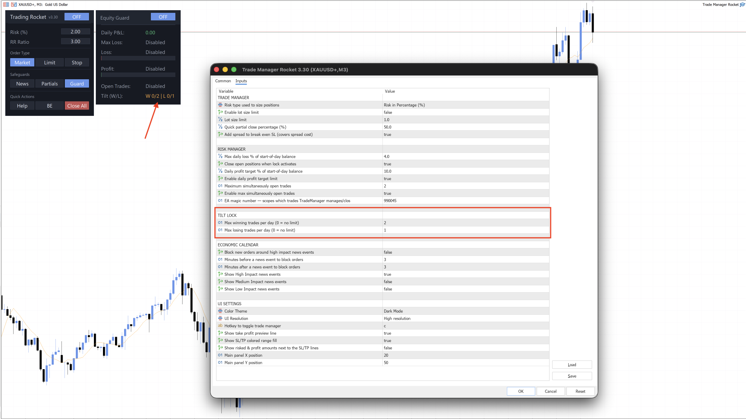Click the RR Ratio input showing 3.00
Image resolution: width=746 pixels, height=419 pixels.
click(75, 42)
